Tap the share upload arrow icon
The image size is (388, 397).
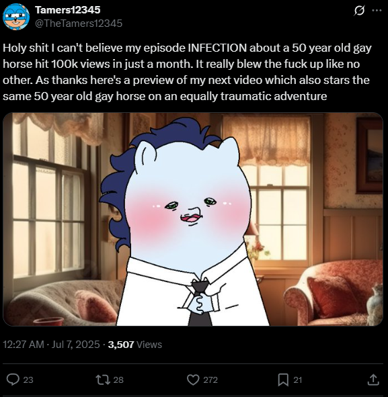(373, 380)
